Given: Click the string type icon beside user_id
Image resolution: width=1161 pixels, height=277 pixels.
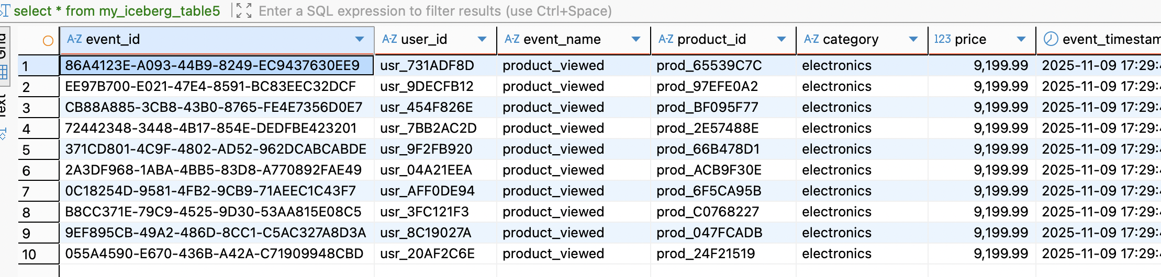Looking at the screenshot, I should click(389, 39).
